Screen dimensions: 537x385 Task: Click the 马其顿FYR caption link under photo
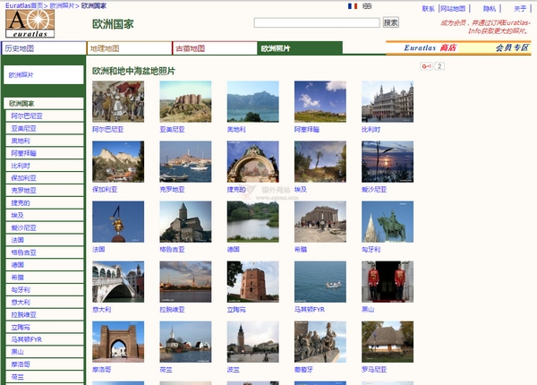tap(310, 309)
